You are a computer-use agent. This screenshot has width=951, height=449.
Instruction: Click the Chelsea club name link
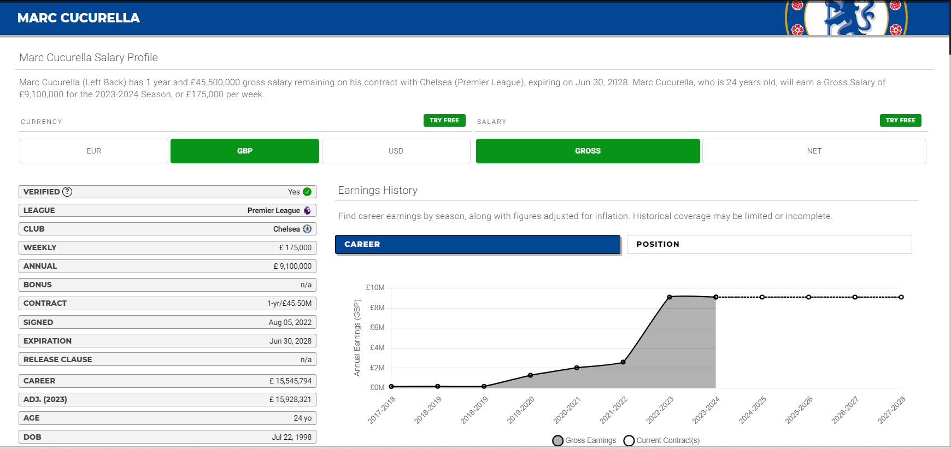point(286,229)
